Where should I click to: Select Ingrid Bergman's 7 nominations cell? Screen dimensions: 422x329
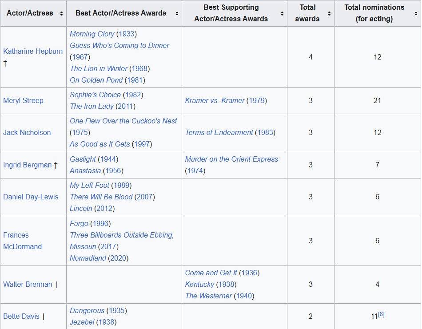click(377, 165)
